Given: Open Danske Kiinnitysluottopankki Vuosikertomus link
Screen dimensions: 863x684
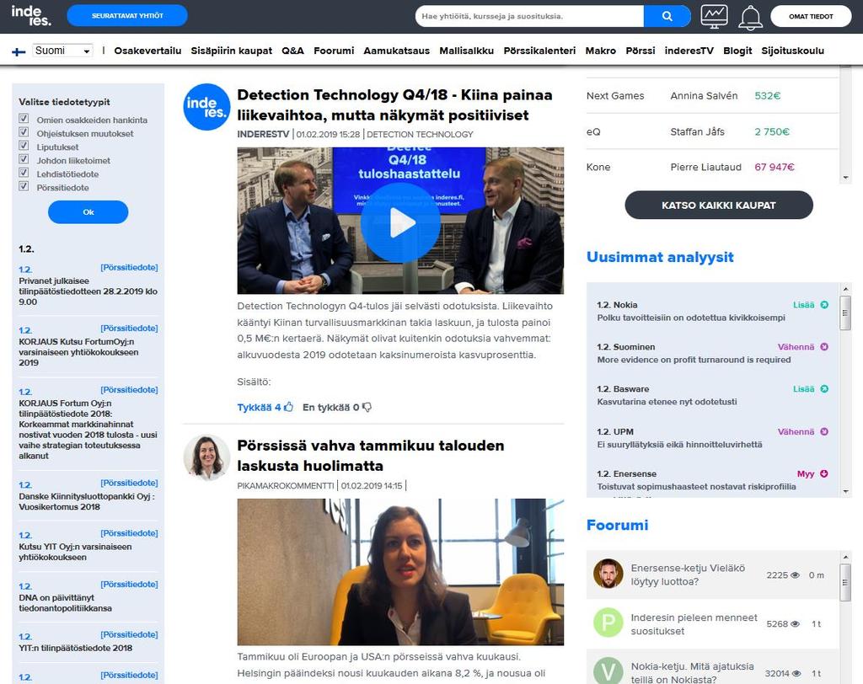Looking at the screenshot, I should click(x=87, y=501).
